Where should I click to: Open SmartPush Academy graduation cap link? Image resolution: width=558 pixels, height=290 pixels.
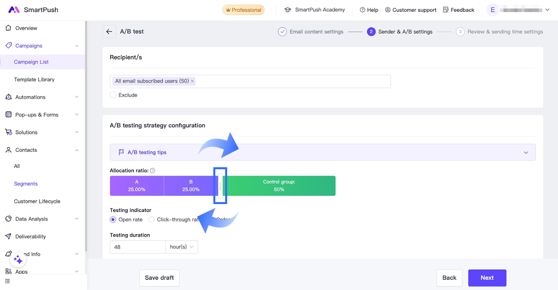288,10
